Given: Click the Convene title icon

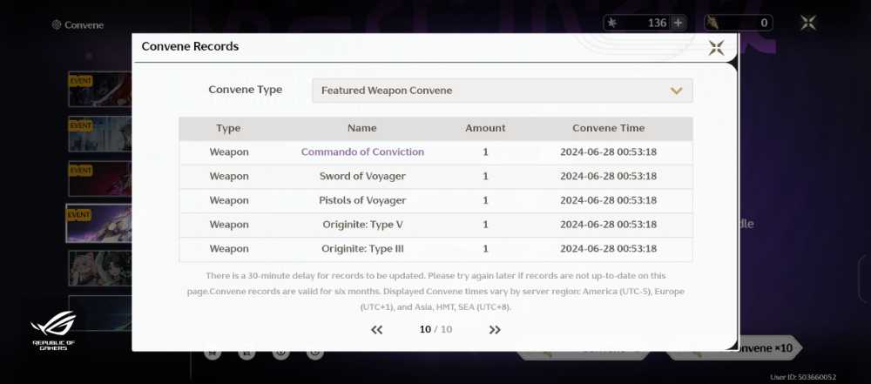Looking at the screenshot, I should click(56, 24).
